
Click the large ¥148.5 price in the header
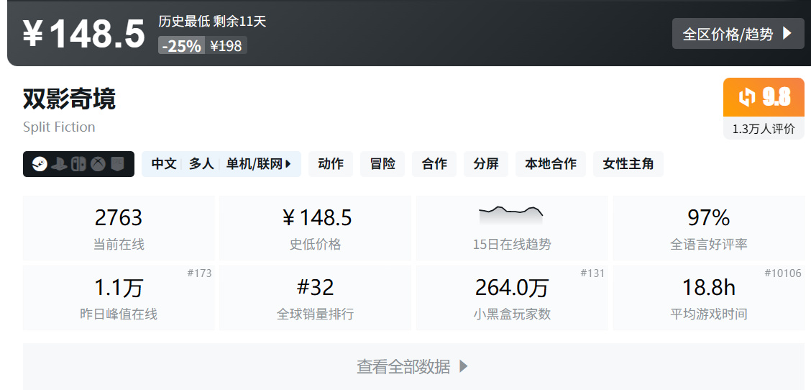click(x=84, y=35)
